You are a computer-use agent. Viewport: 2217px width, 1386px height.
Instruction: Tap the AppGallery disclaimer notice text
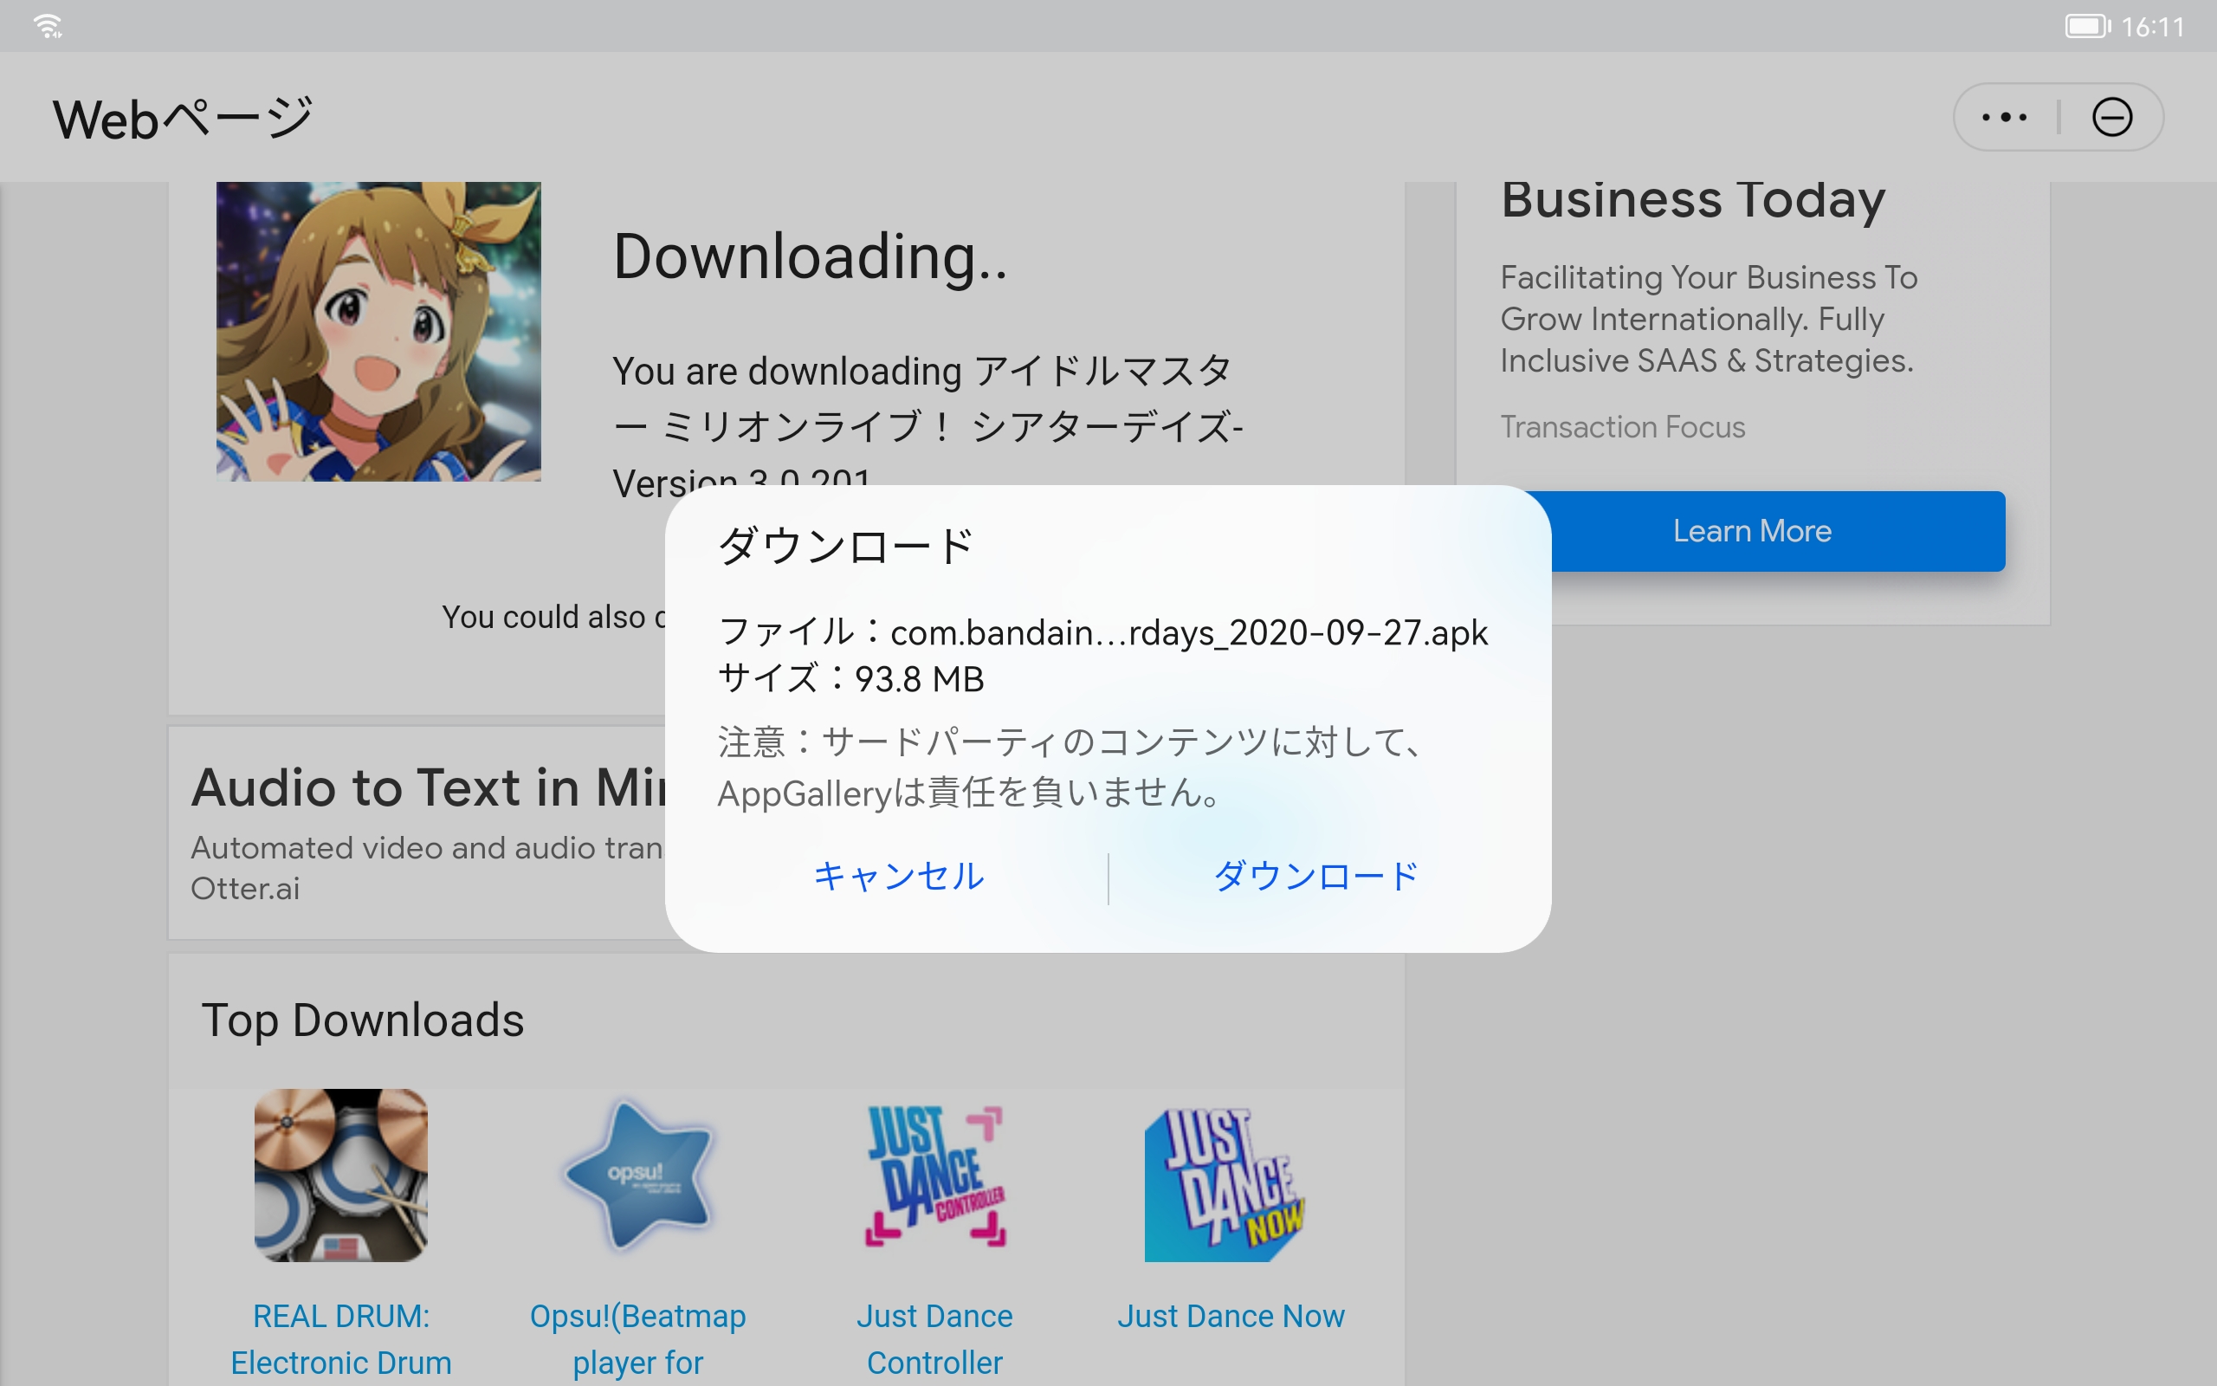(1070, 767)
